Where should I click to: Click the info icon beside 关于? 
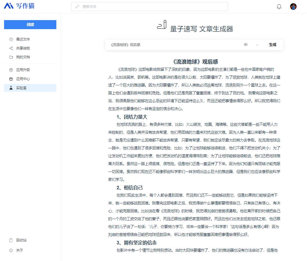coord(11,251)
